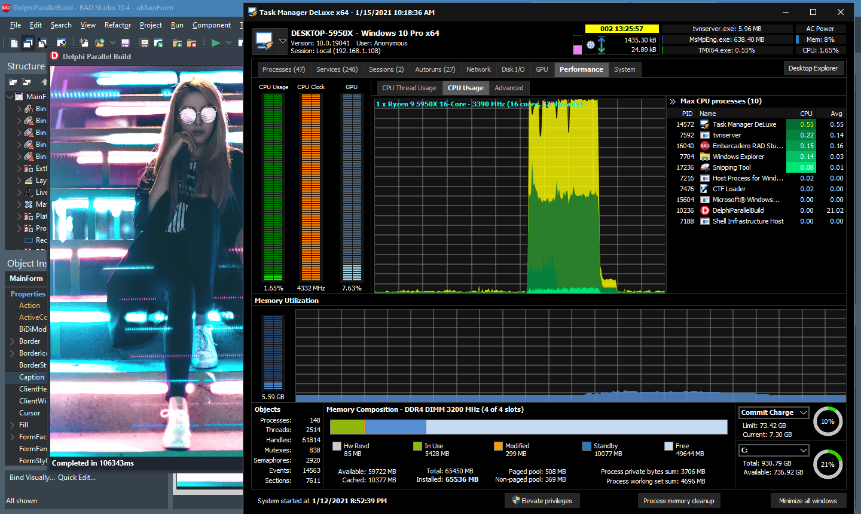Viewport: 861px width, 514px height.
Task: Click the Remove from project folder icon
Action: point(192,43)
